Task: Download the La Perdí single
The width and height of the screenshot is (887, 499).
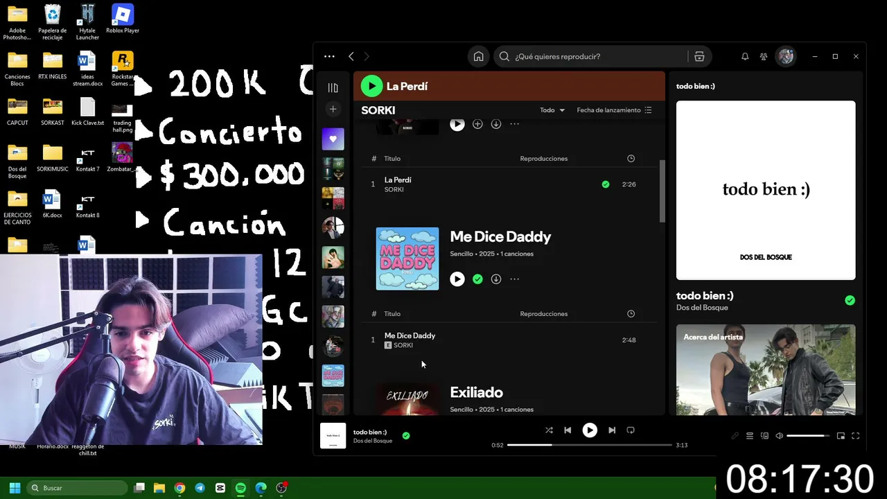Action: (496, 124)
